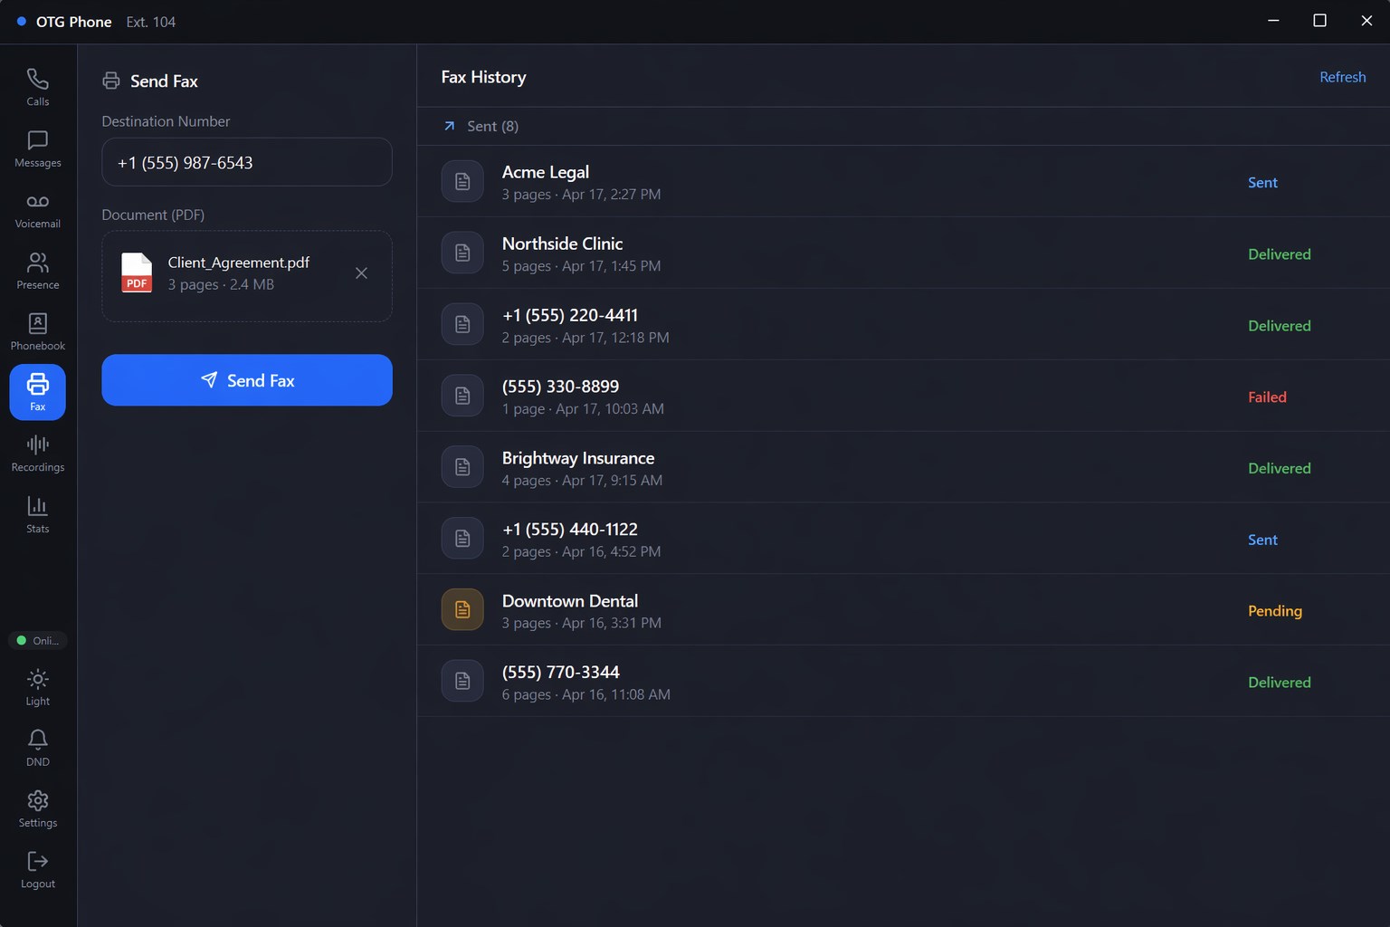Click the Fax History heading
This screenshot has width=1390, height=927.
pos(483,77)
